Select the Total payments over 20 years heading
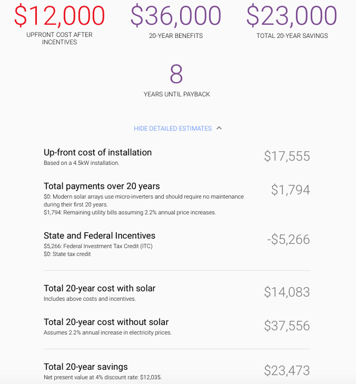The height and width of the screenshot is (384, 356). pos(102,186)
